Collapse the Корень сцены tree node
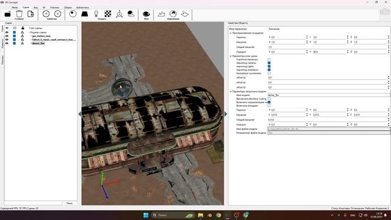 point(29,32)
